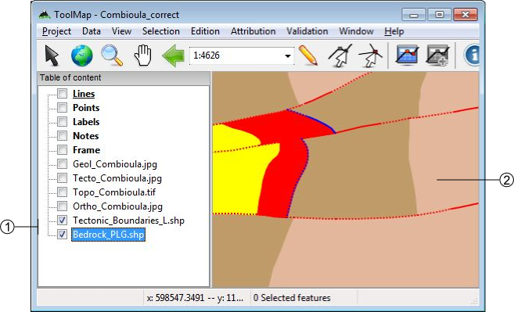
Task: Uncheck the Tectonic_Boundaries_L.shp layer
Action: tap(62, 220)
